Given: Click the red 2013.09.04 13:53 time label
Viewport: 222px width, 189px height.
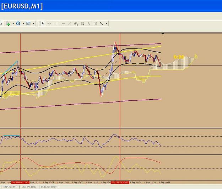Looking at the screenshot, I should (120, 183).
